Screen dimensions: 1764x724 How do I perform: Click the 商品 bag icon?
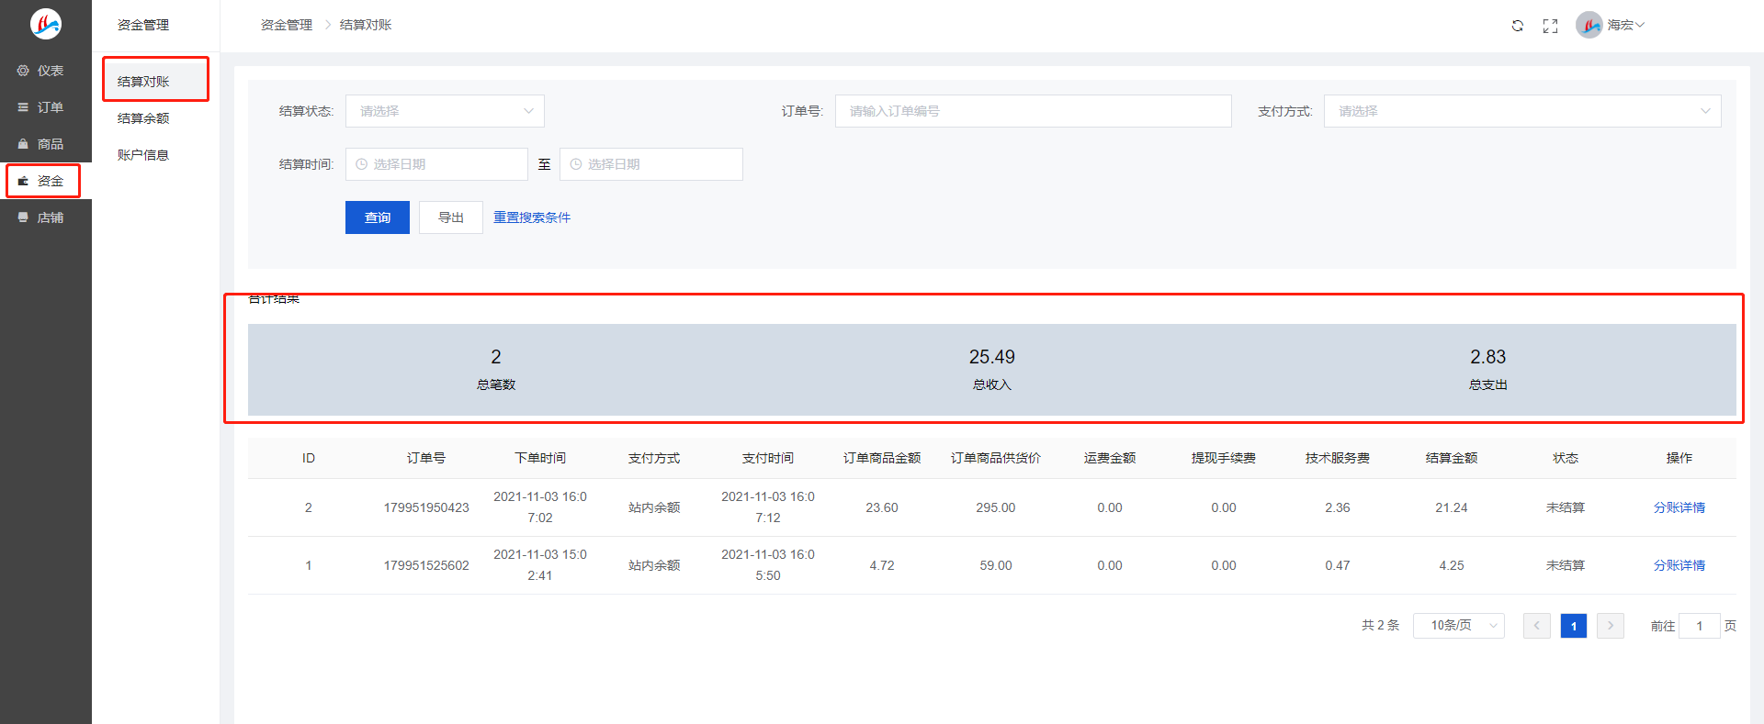click(x=23, y=144)
